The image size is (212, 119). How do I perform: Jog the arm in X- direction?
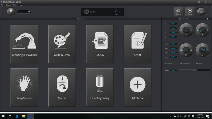point(191,30)
